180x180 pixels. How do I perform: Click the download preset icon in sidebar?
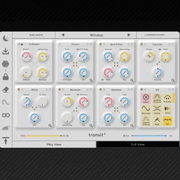pyautogui.click(x=6, y=51)
